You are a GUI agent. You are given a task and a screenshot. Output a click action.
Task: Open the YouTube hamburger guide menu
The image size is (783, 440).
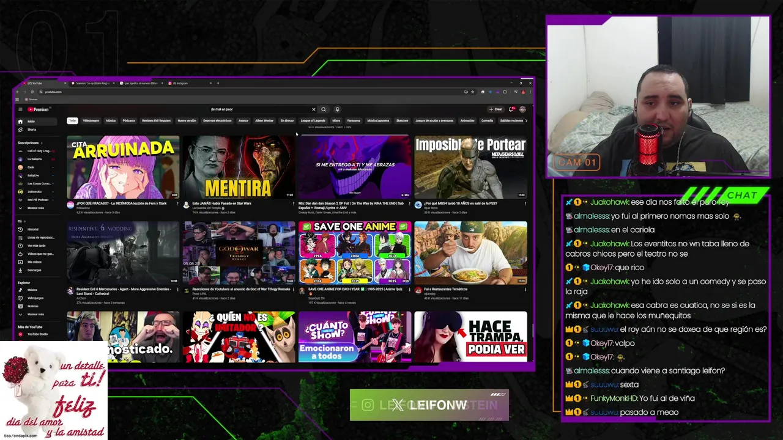20,109
